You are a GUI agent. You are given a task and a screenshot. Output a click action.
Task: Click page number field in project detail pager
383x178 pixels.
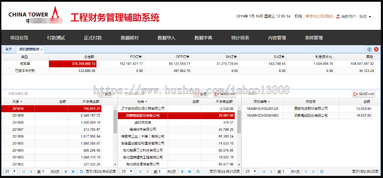pyautogui.click(x=286, y=172)
